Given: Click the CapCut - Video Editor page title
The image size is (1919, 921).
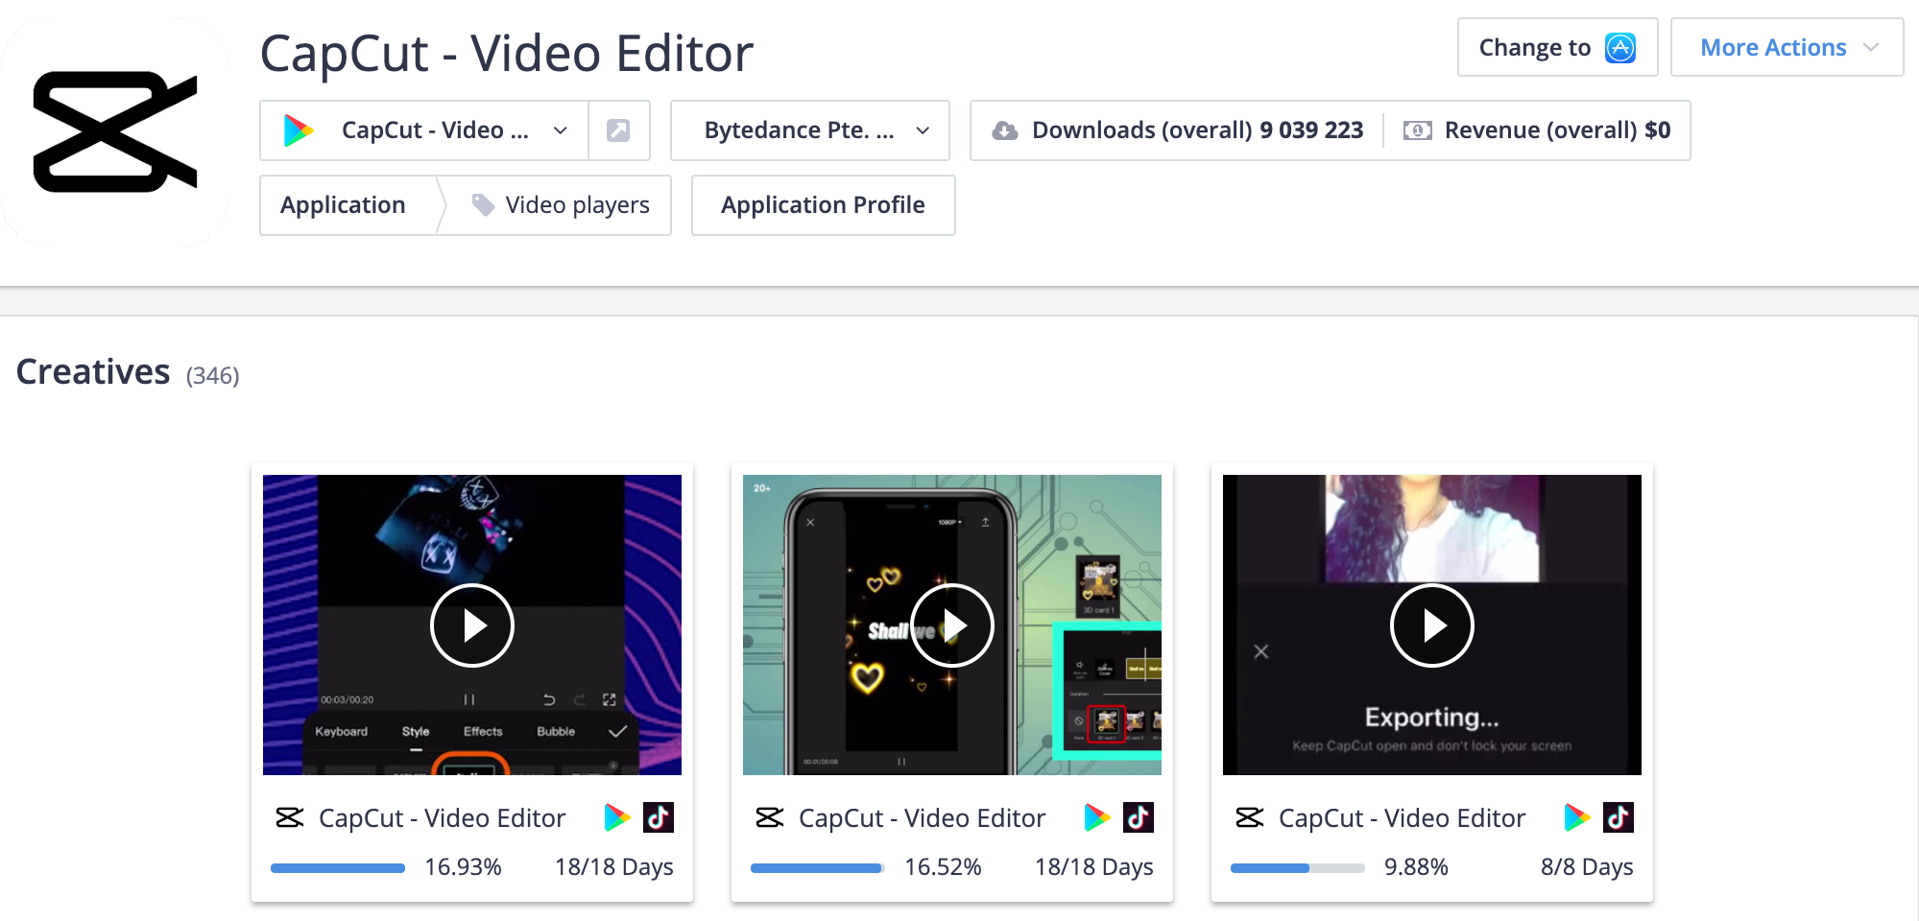Looking at the screenshot, I should pyautogui.click(x=506, y=53).
